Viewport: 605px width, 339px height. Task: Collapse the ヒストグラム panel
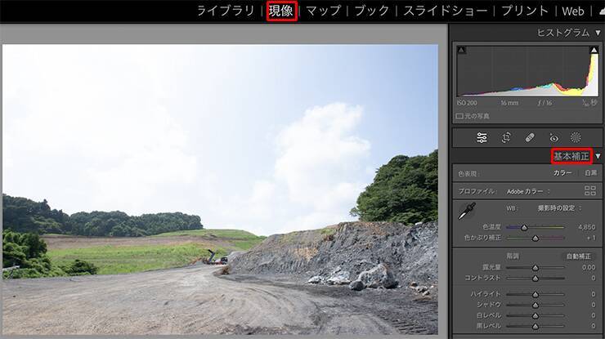click(597, 32)
